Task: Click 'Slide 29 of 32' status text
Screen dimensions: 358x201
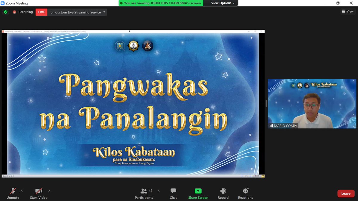Action: pos(7,176)
